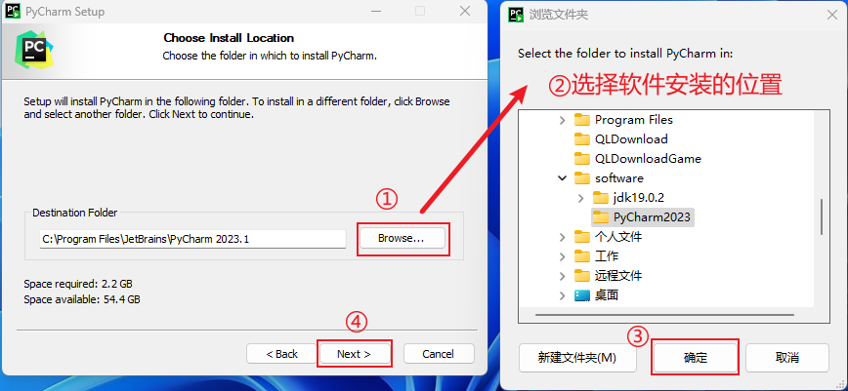Click the Destination Folder path field
Viewport: 848px width, 391px height.
192,239
